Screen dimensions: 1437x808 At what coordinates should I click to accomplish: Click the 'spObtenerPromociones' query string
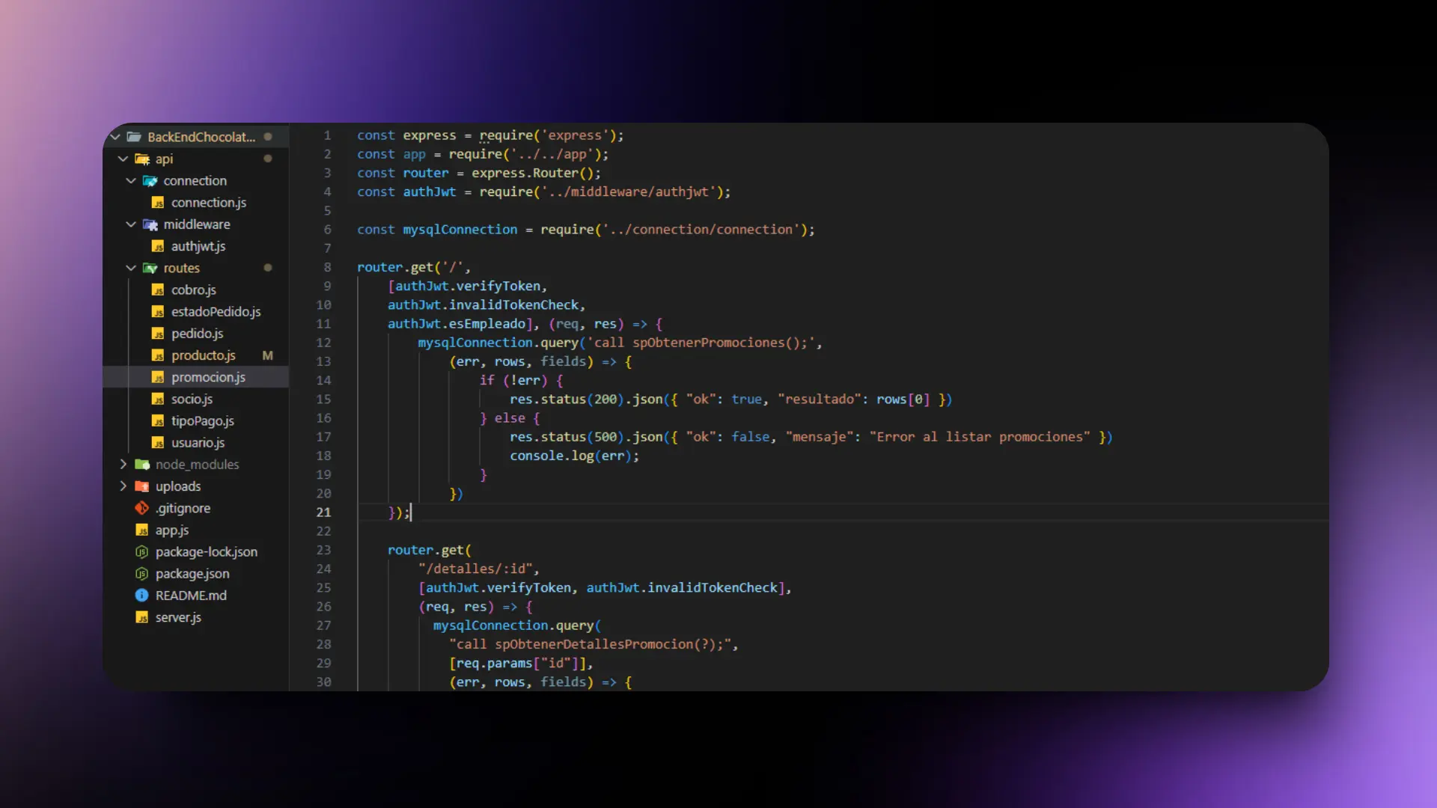point(701,343)
